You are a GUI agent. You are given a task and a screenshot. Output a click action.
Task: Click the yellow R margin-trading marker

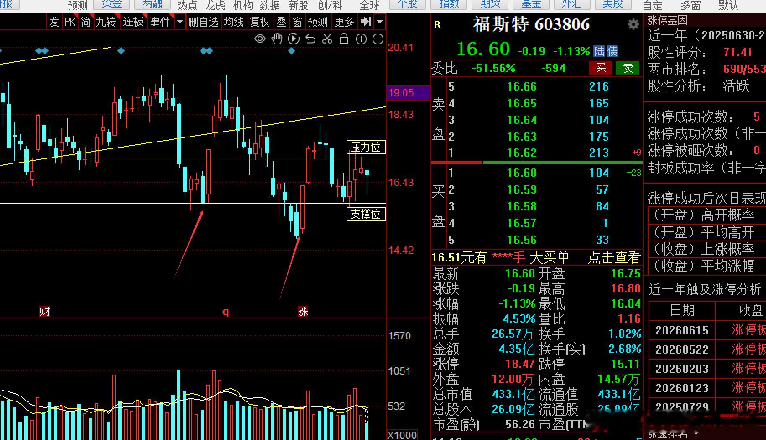[437, 25]
